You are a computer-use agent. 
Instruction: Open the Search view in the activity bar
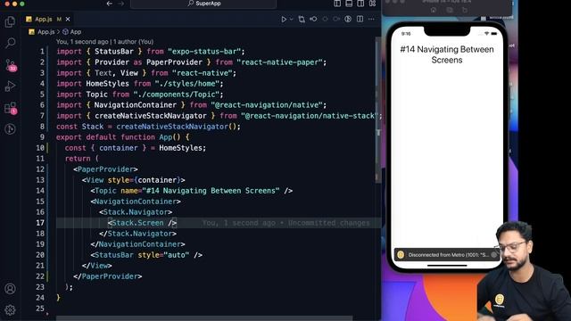pos(10,44)
